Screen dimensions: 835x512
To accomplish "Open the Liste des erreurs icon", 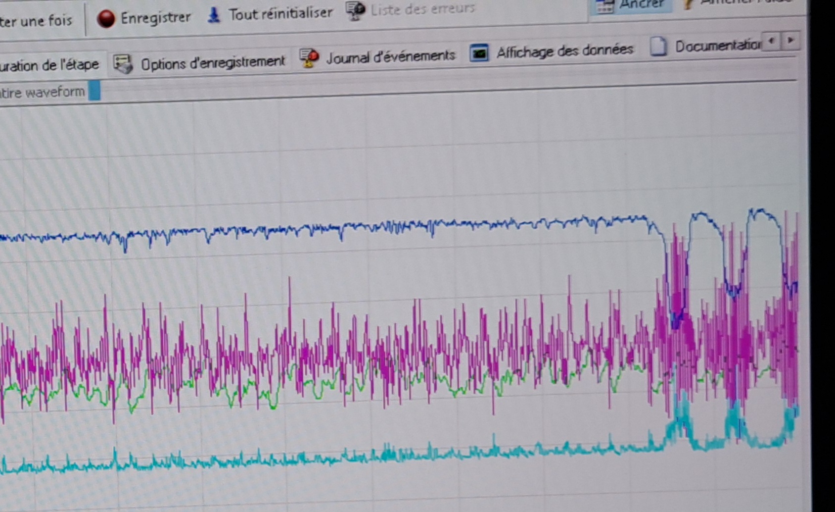I will pos(355,10).
